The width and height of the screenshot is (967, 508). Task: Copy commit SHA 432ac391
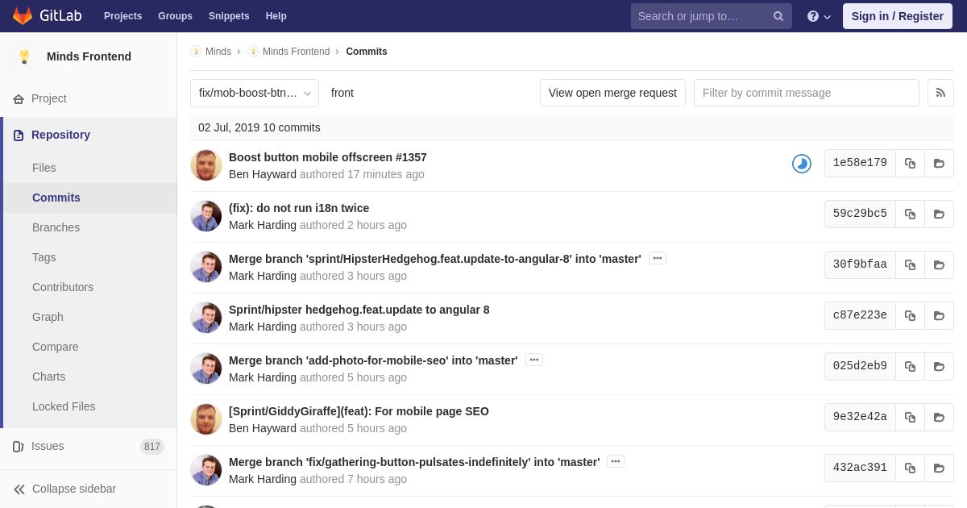coord(910,468)
